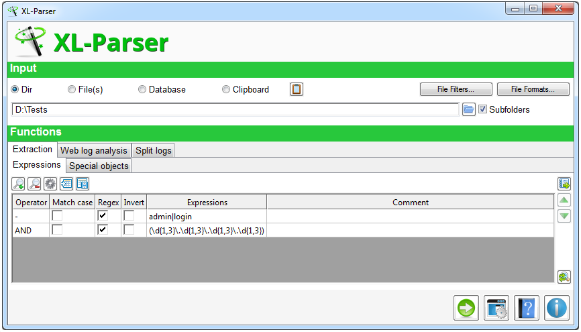The height and width of the screenshot is (332, 581).
Task: Click the add expression magnifier icon
Action: (x=19, y=184)
